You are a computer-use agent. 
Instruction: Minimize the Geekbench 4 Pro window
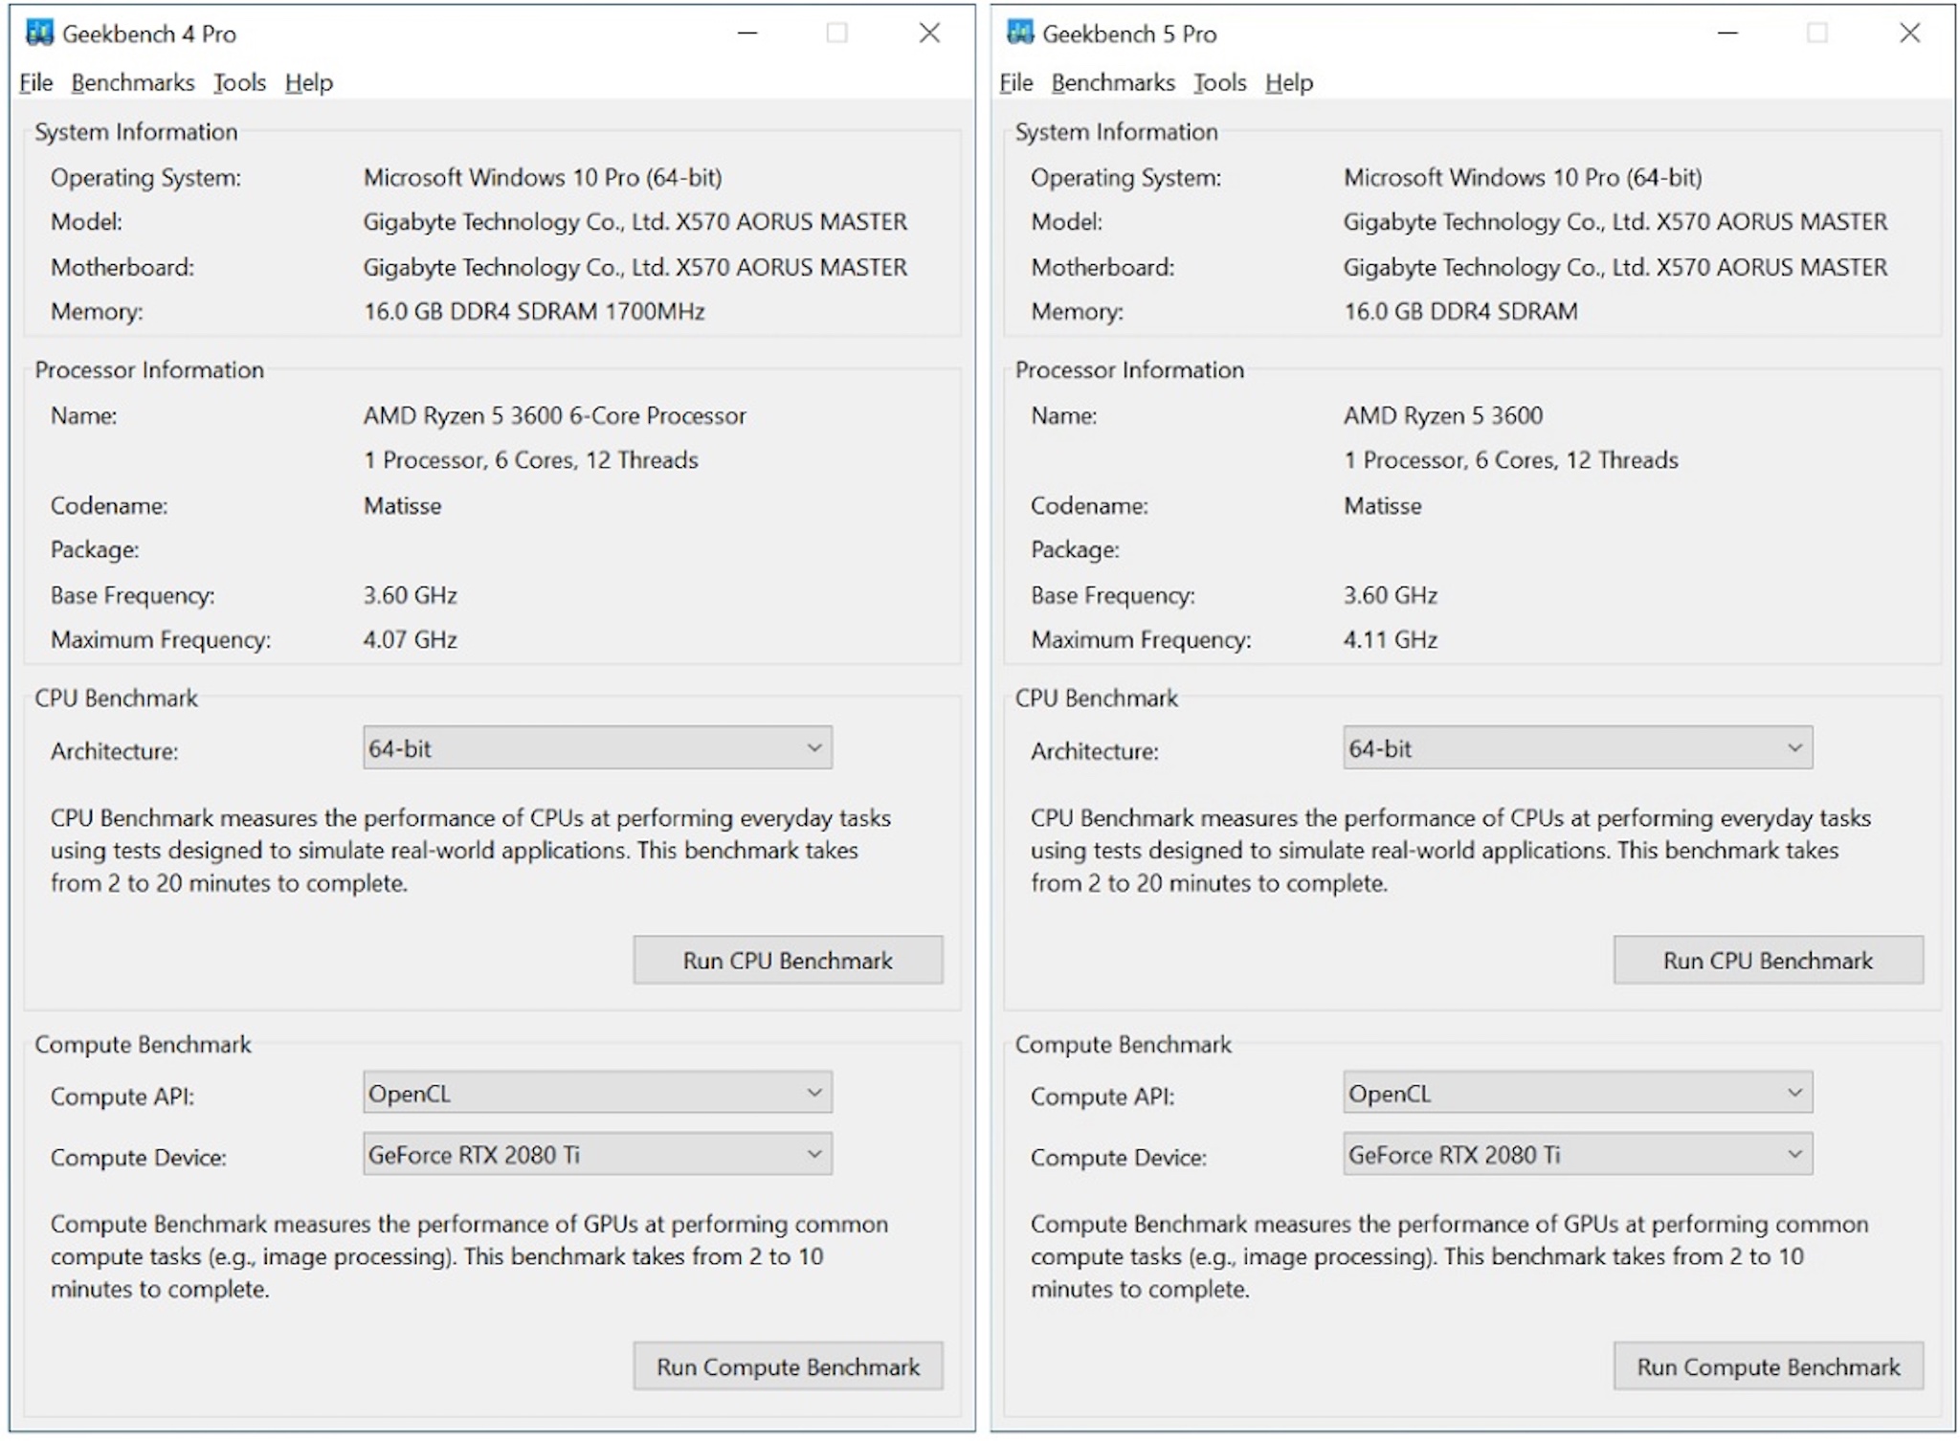(748, 33)
